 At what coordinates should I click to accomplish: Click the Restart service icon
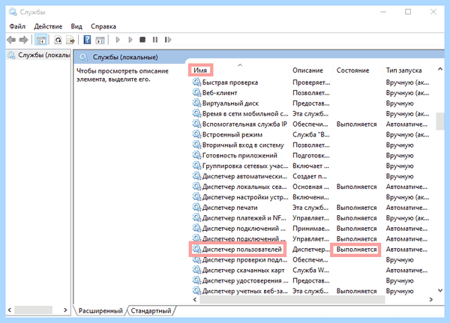click(168, 40)
